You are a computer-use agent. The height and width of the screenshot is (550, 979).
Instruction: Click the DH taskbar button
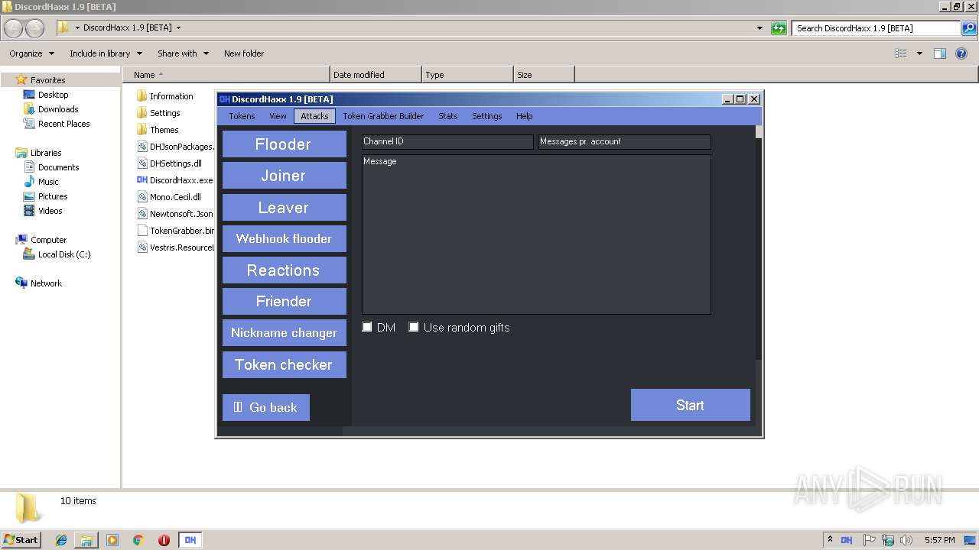[190, 540]
